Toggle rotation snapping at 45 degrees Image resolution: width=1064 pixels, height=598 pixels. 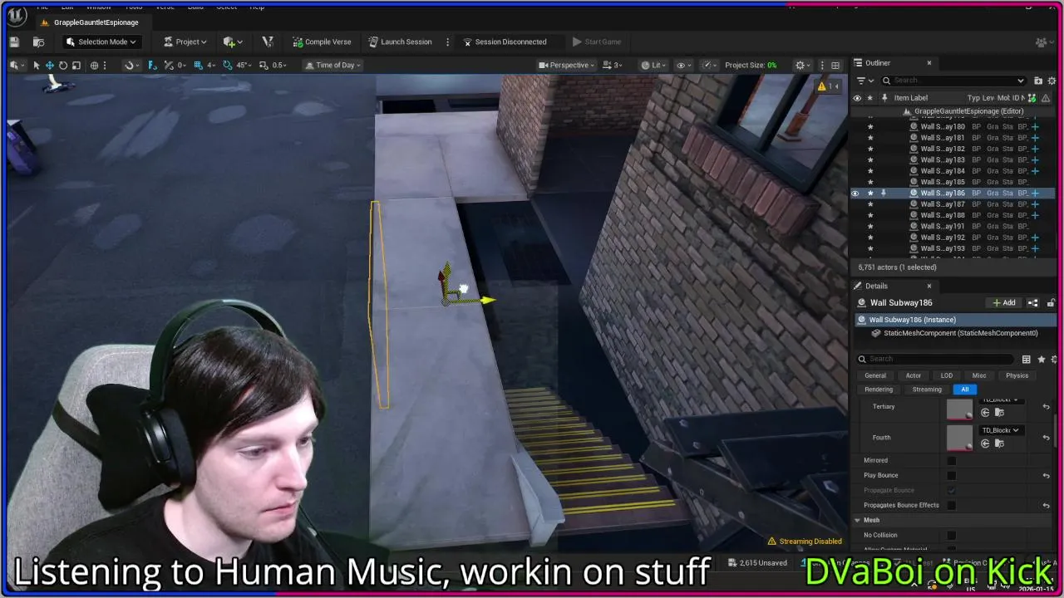(x=228, y=65)
